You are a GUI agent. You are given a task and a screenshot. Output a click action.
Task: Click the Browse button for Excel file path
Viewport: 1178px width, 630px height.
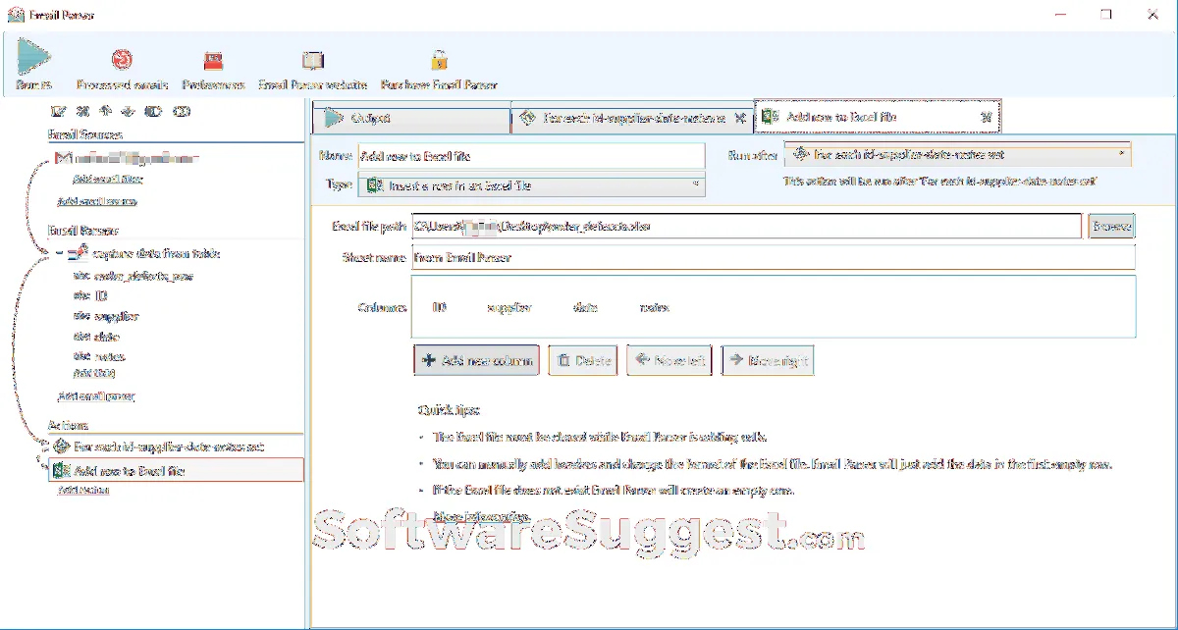point(1111,226)
